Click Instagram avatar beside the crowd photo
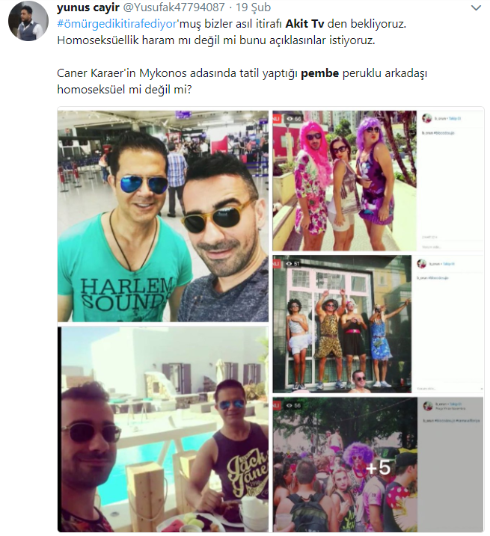Image resolution: width=490 pixels, height=536 pixels. coord(427,406)
